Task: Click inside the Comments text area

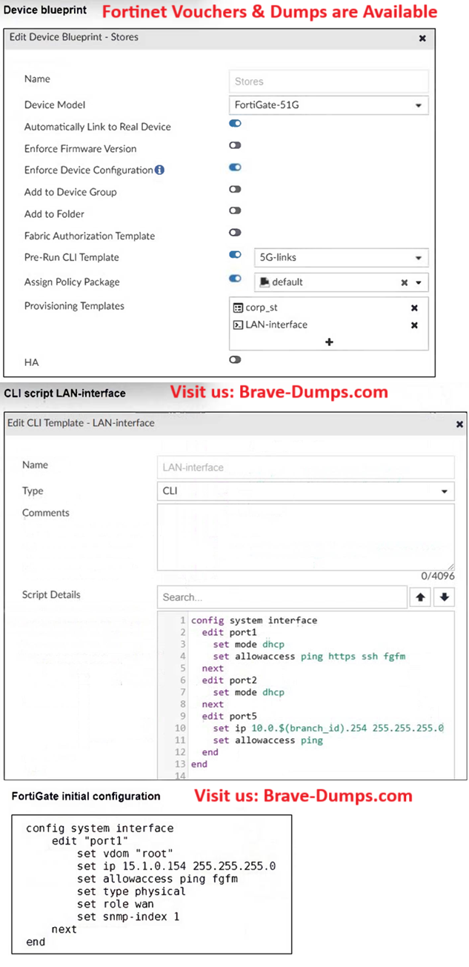Action: pyautogui.click(x=305, y=537)
